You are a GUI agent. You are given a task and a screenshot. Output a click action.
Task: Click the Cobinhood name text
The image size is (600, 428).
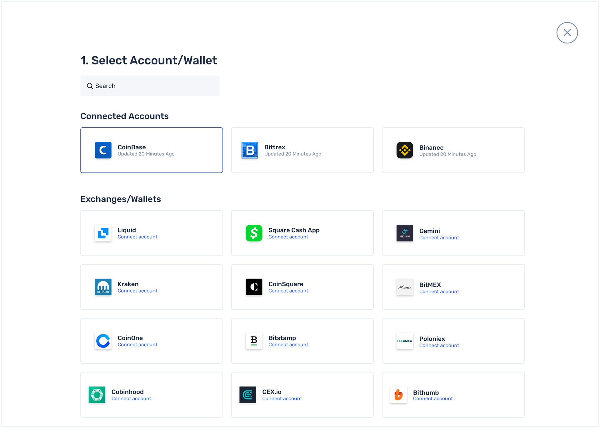(x=127, y=392)
